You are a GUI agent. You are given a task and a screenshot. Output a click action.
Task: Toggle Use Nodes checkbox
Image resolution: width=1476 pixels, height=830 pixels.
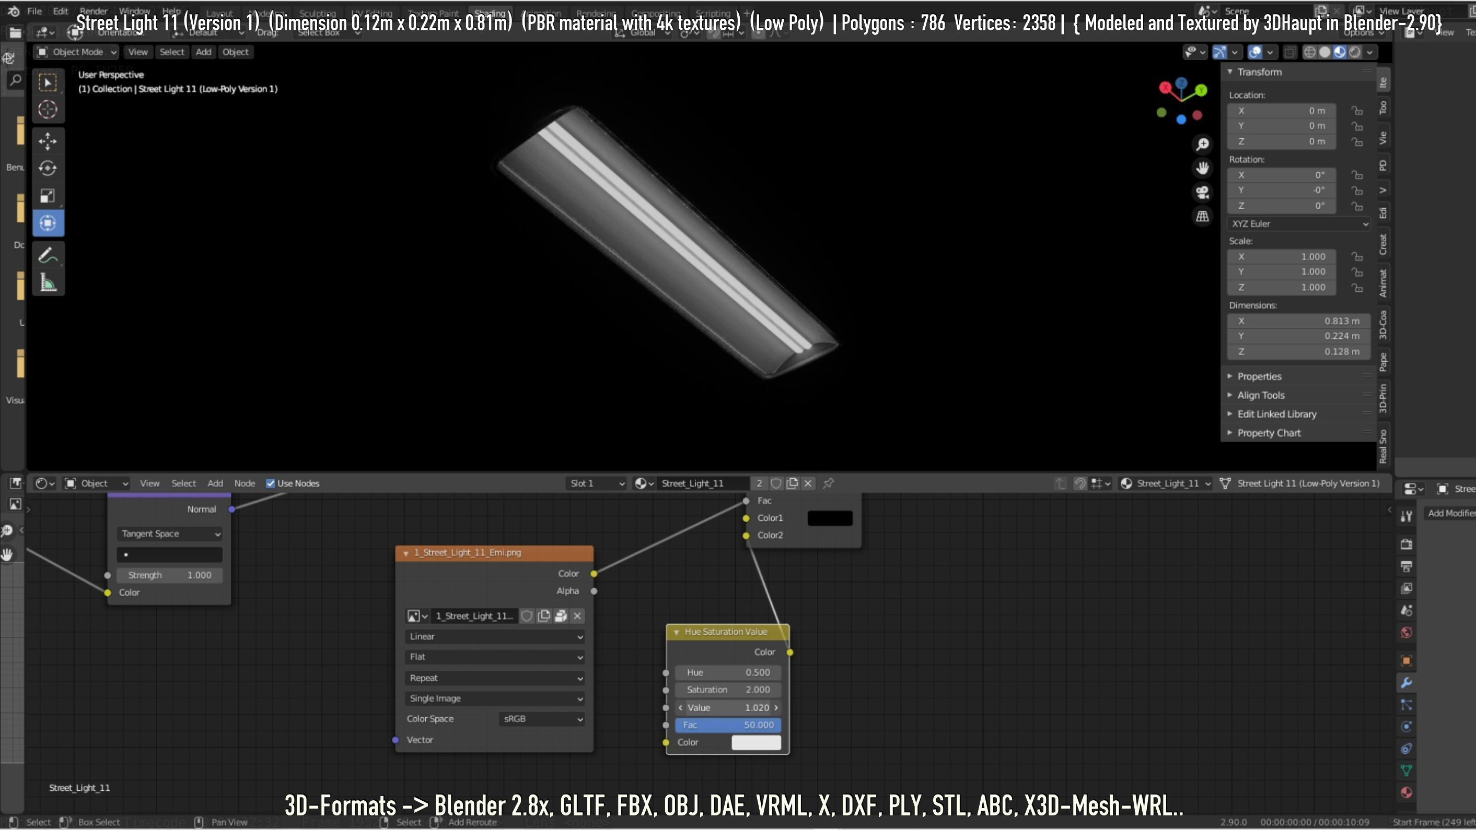[271, 483]
